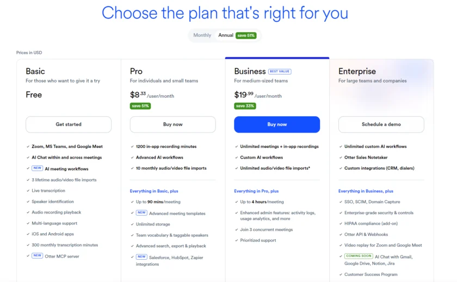Image resolution: width=457 pixels, height=282 pixels.
Task: Select the Annual billing option
Action: pyautogui.click(x=226, y=35)
